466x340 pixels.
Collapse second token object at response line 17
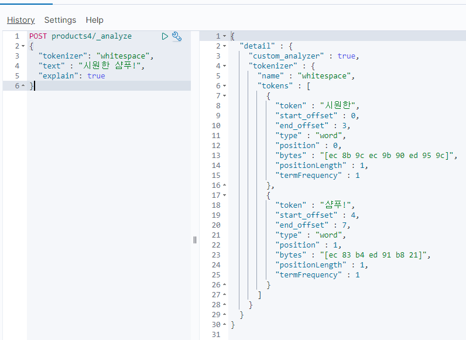[x=224, y=195]
